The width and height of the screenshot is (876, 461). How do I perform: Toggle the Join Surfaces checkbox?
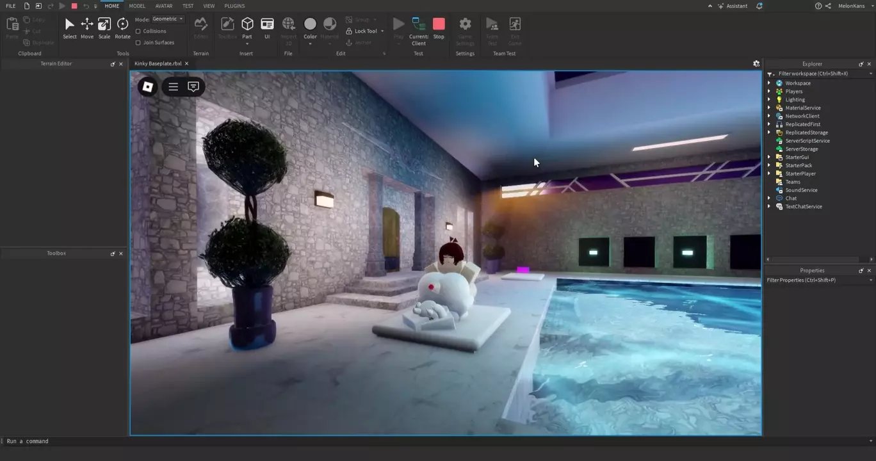(x=138, y=43)
